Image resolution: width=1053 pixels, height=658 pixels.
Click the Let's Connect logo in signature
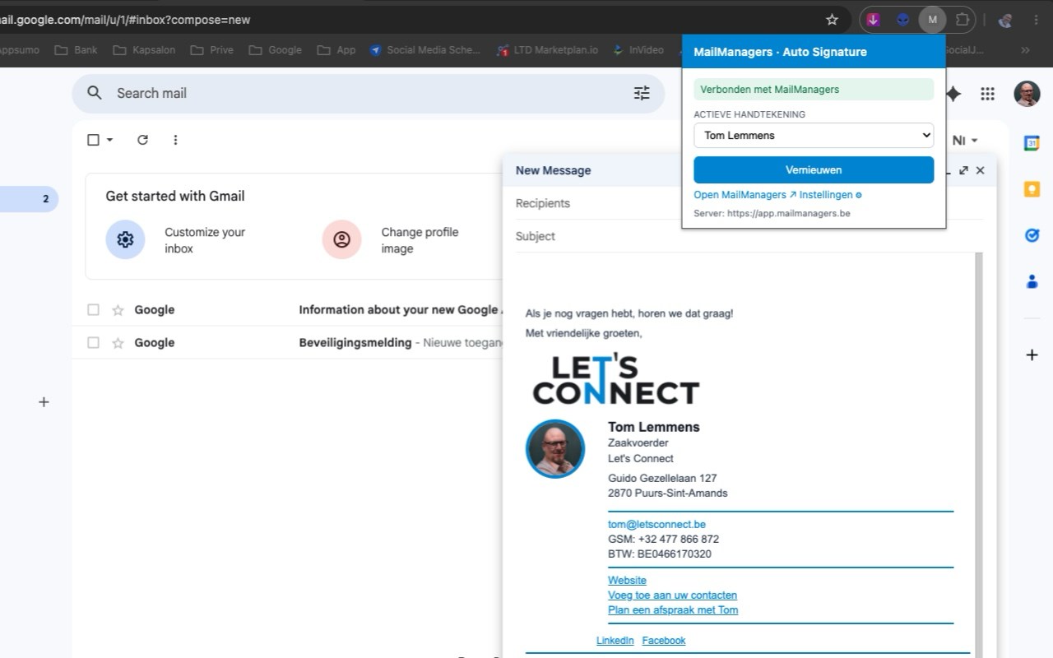616,380
